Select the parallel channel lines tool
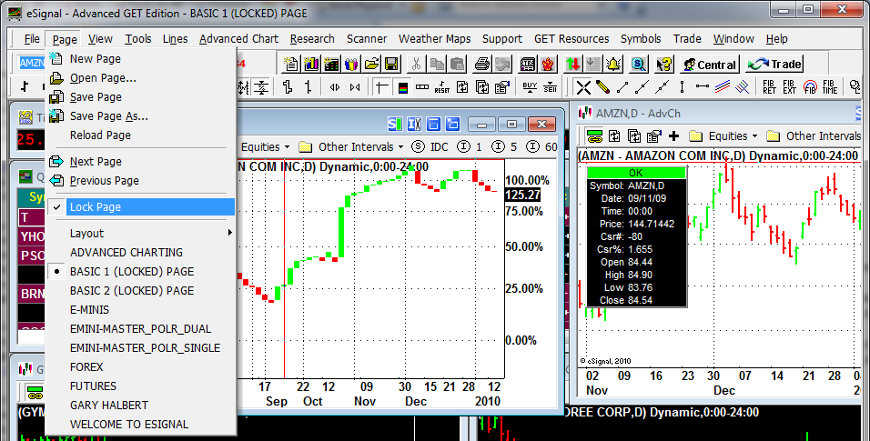 point(722,87)
